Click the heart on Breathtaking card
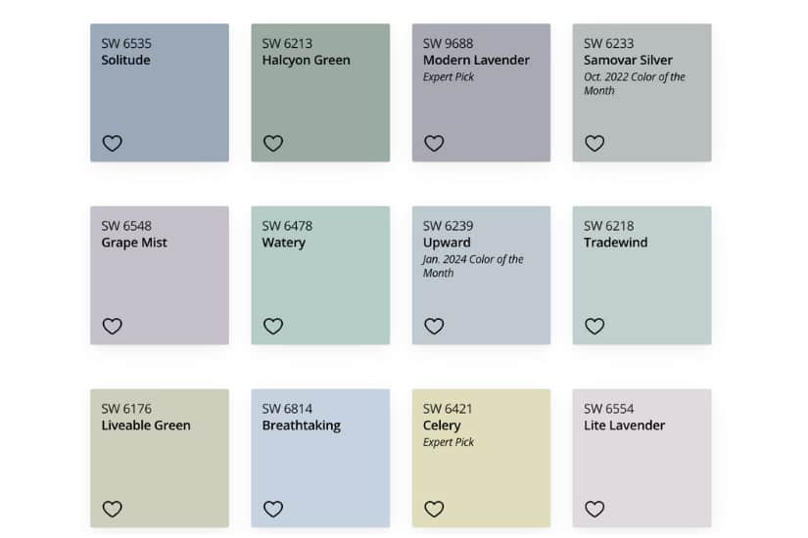Screen dimensions: 808x538 tap(273, 510)
